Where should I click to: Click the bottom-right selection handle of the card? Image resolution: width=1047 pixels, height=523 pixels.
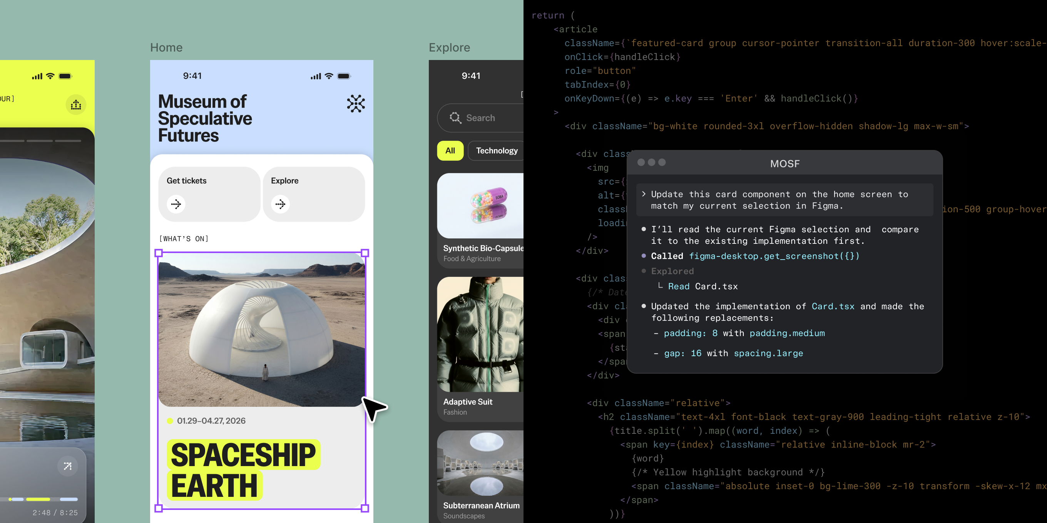point(365,508)
